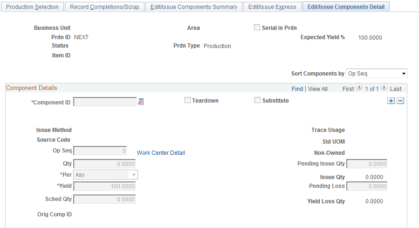
Task: Click the Yield Loss Qty value 0.0000
Action: tap(374, 201)
